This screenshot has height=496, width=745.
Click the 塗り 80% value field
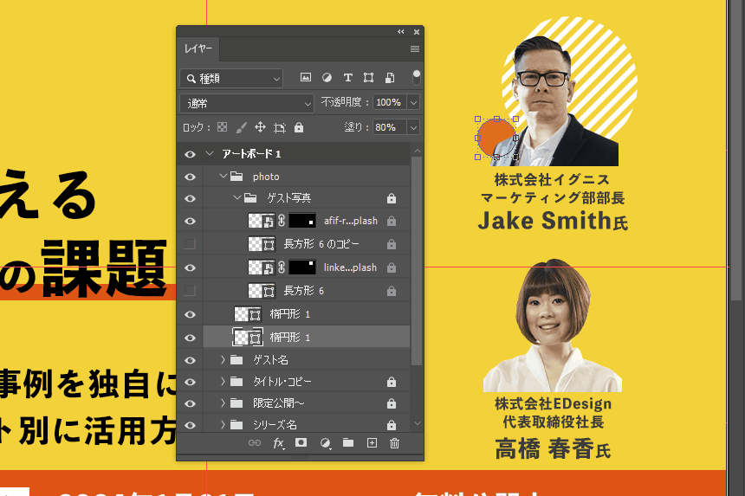click(x=389, y=127)
